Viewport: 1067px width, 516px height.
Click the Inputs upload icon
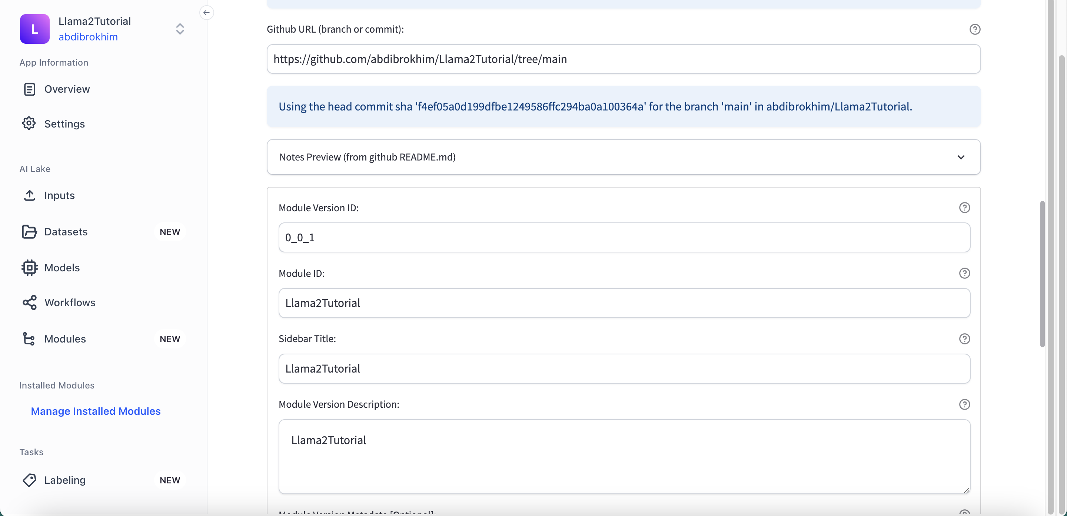click(29, 195)
